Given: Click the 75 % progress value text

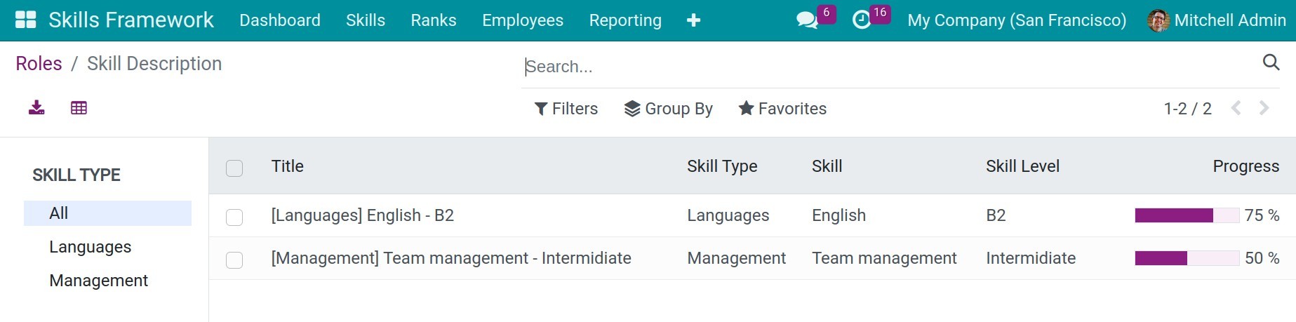Looking at the screenshot, I should click(x=1262, y=215).
